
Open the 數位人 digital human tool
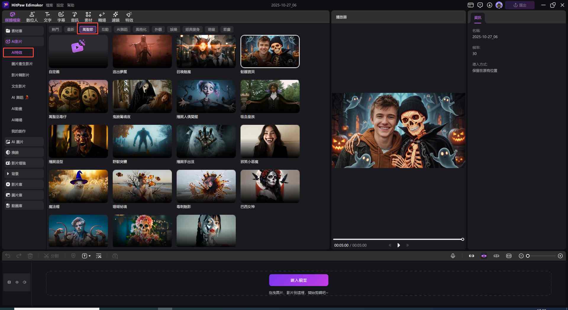(32, 17)
